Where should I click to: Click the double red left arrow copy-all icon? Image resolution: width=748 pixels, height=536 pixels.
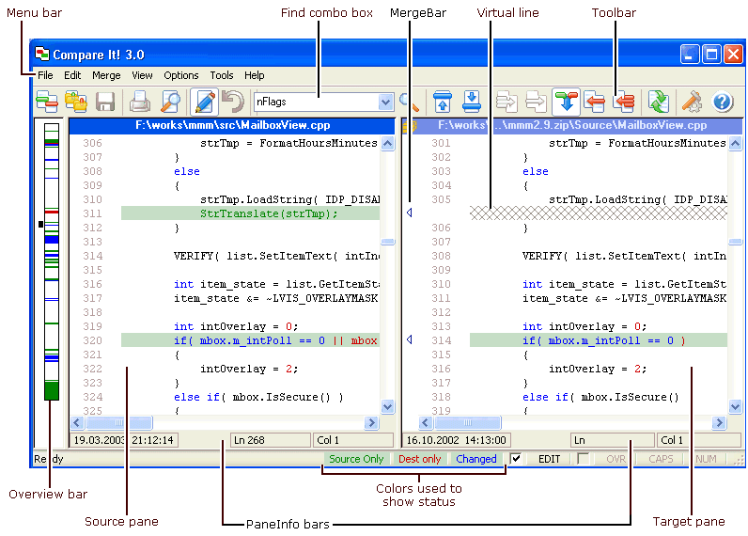tap(624, 102)
